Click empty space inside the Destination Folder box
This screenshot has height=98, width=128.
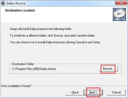(77, 69)
